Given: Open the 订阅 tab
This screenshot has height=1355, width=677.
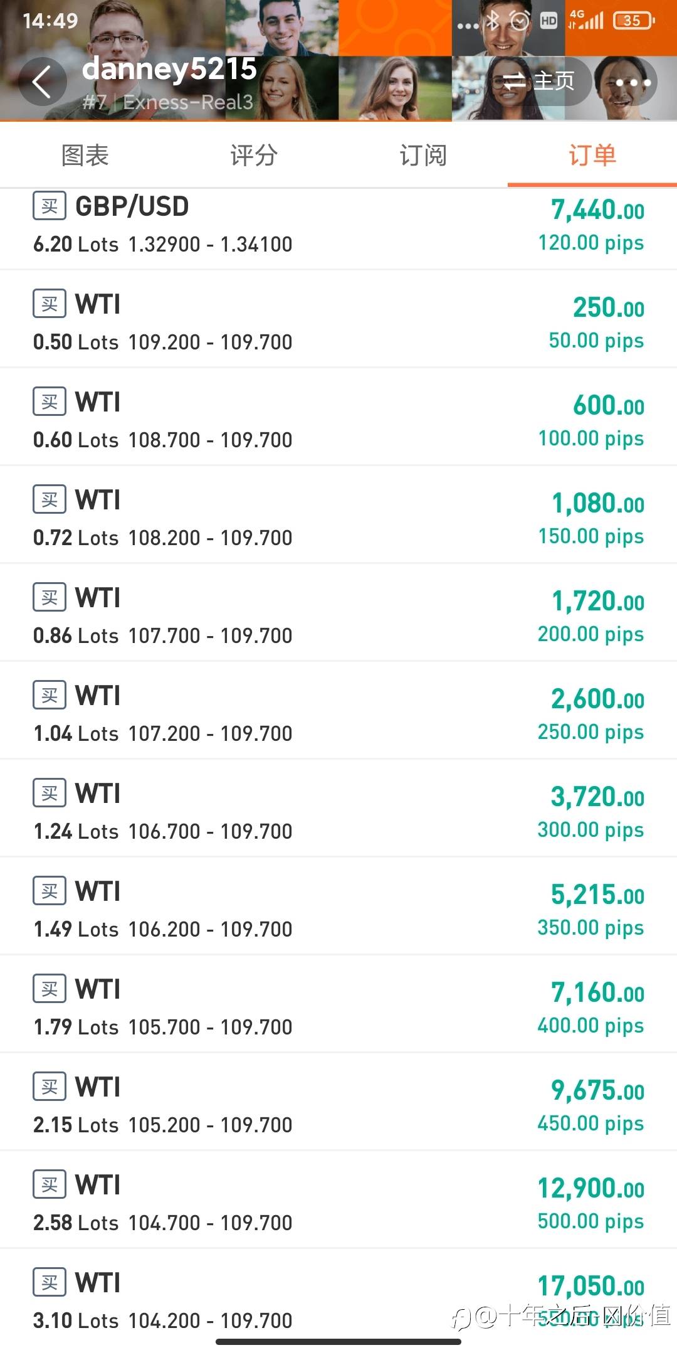Looking at the screenshot, I should click(423, 155).
